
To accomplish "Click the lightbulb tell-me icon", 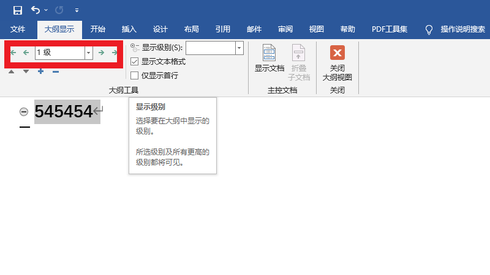I will point(429,29).
